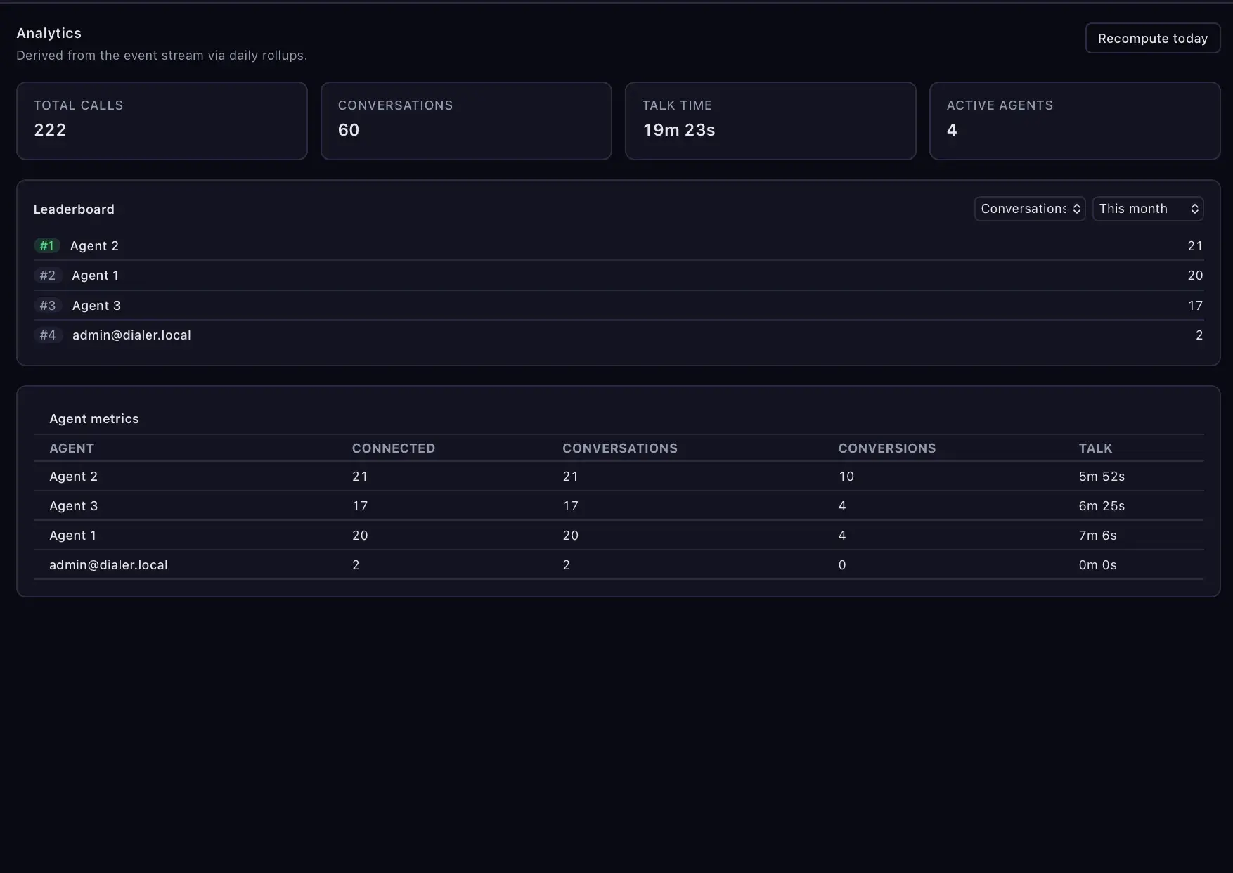Click admin talk time 0m 0s
This screenshot has width=1233, height=873.
1097,565
